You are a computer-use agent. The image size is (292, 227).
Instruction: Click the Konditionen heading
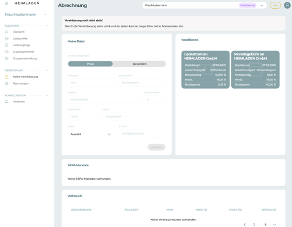(190, 40)
